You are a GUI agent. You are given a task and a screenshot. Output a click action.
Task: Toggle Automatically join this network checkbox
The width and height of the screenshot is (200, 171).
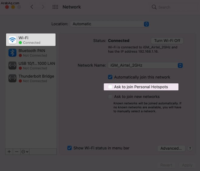click(x=110, y=77)
